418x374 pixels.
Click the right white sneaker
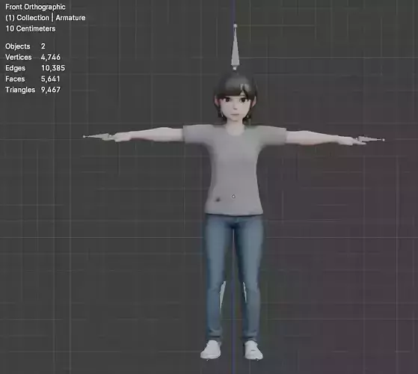[253, 350]
